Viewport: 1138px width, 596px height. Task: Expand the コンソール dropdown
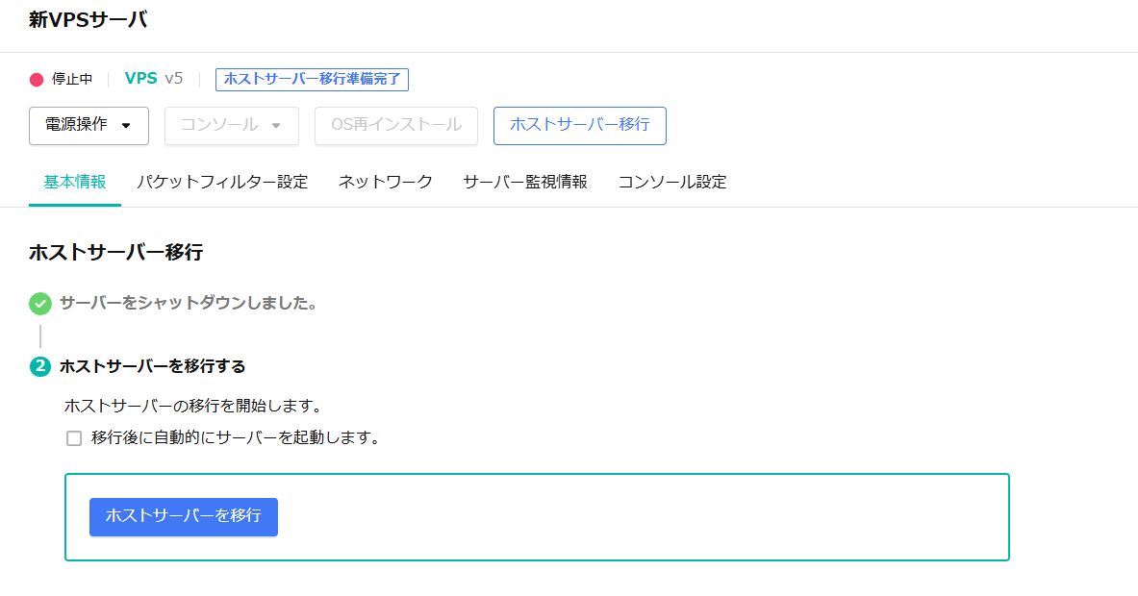[231, 125]
